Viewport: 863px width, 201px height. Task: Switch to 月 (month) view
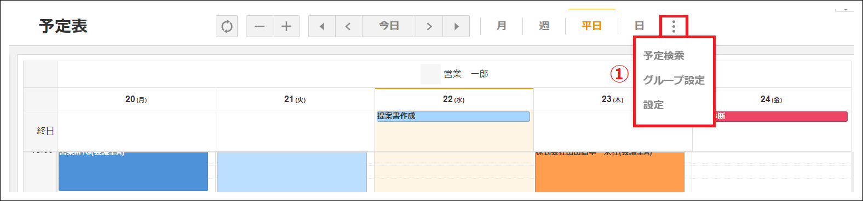tap(502, 26)
